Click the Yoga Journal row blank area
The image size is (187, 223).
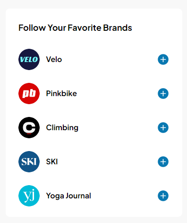click(x=124, y=196)
